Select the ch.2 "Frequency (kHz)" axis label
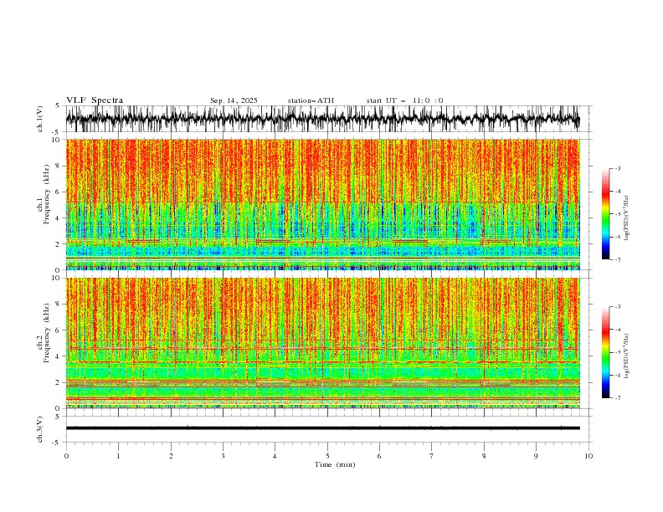663x512 pixels. click(47, 333)
